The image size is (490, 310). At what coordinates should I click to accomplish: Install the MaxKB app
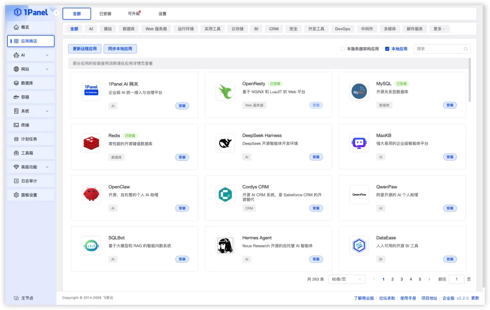pos(450,157)
